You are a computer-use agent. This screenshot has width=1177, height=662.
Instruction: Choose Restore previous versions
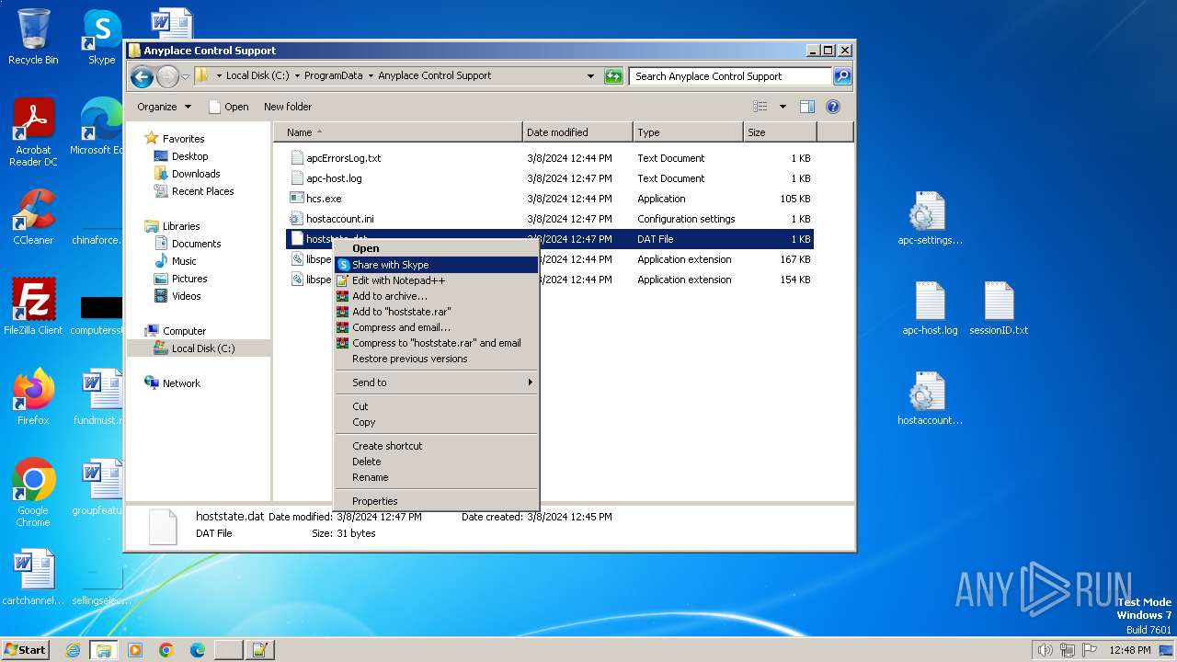click(436, 359)
